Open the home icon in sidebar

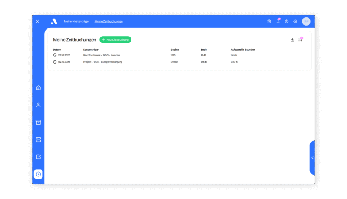tap(38, 88)
